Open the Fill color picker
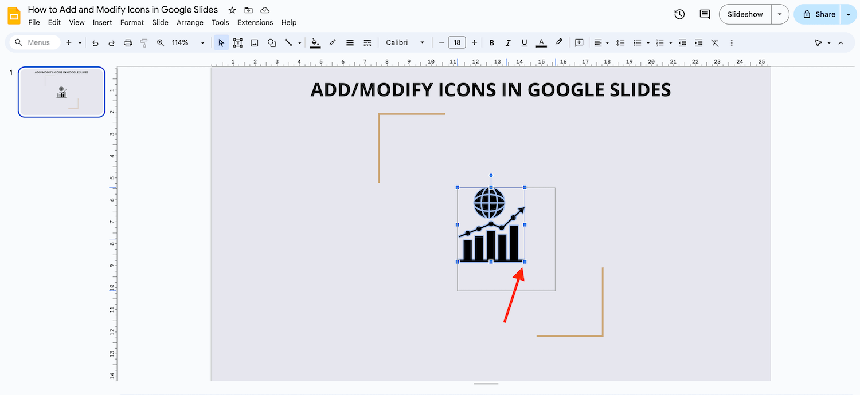The height and width of the screenshot is (395, 860). point(315,43)
